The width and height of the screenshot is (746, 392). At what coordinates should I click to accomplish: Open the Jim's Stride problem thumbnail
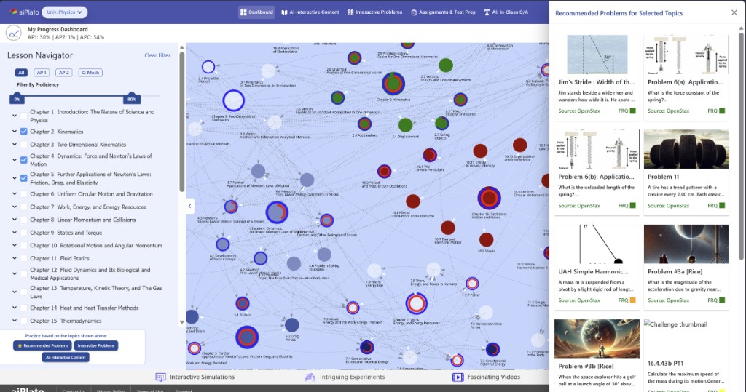597,54
